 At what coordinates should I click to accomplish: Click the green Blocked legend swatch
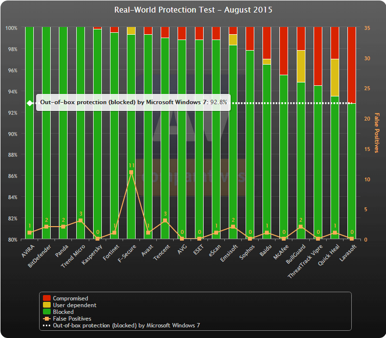[x=47, y=311]
